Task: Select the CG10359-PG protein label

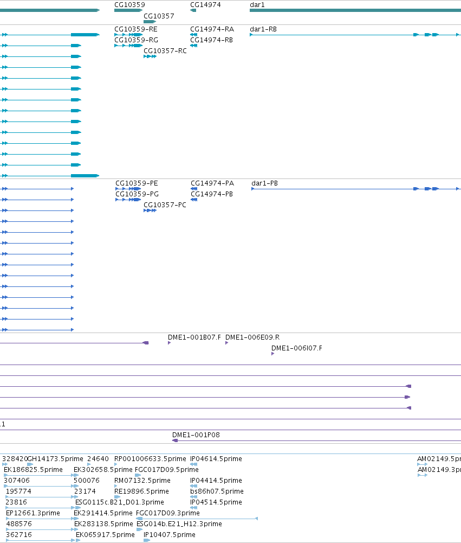Action: click(137, 194)
